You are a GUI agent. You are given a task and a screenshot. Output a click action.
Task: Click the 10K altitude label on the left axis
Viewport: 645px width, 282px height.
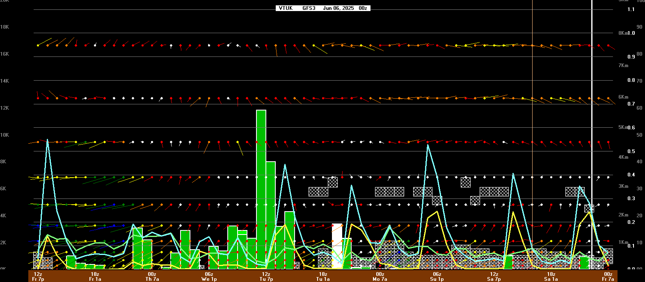[5, 135]
